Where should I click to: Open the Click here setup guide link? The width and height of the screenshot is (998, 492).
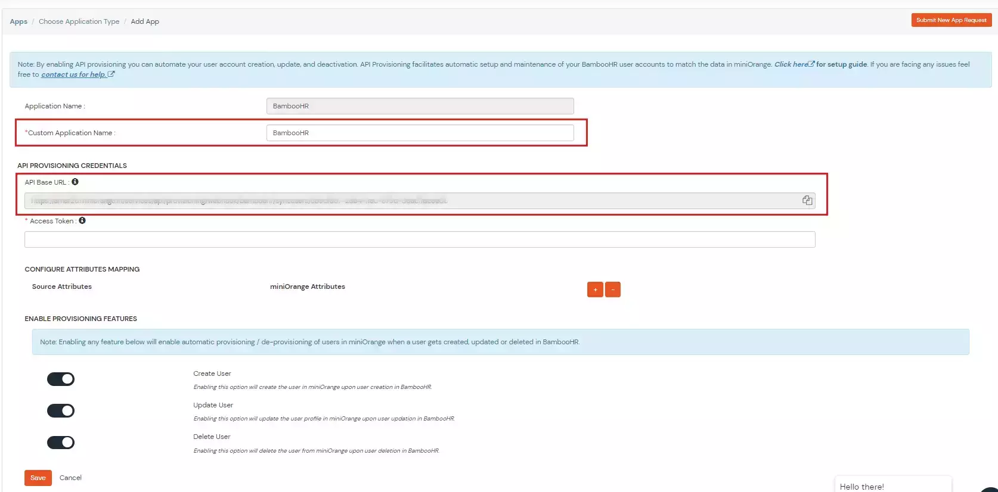[794, 64]
